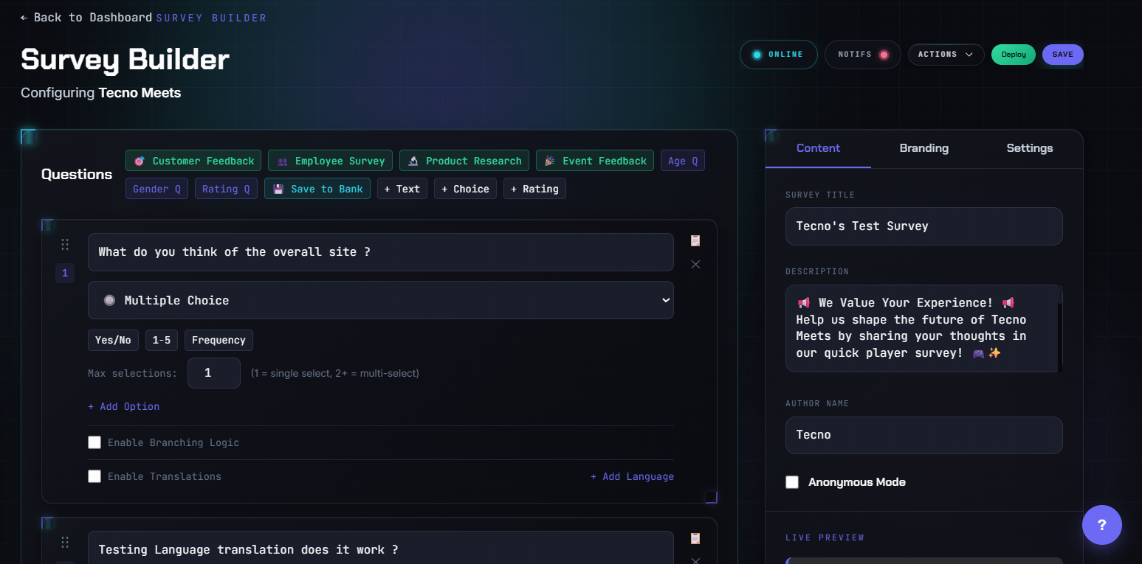Remove question 1 with its X icon
This screenshot has width=1142, height=564.
(695, 264)
